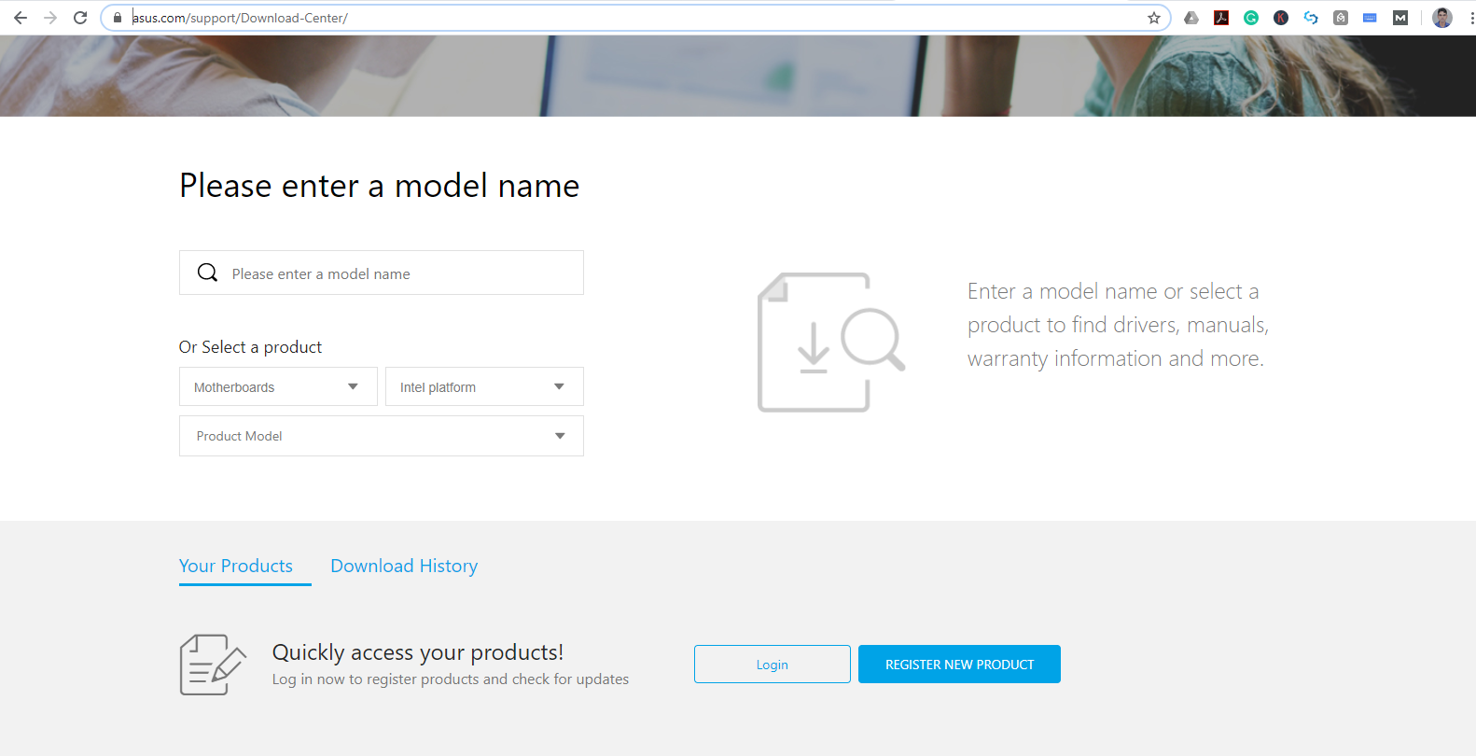
Task: Click the Login button
Action: [x=773, y=665]
